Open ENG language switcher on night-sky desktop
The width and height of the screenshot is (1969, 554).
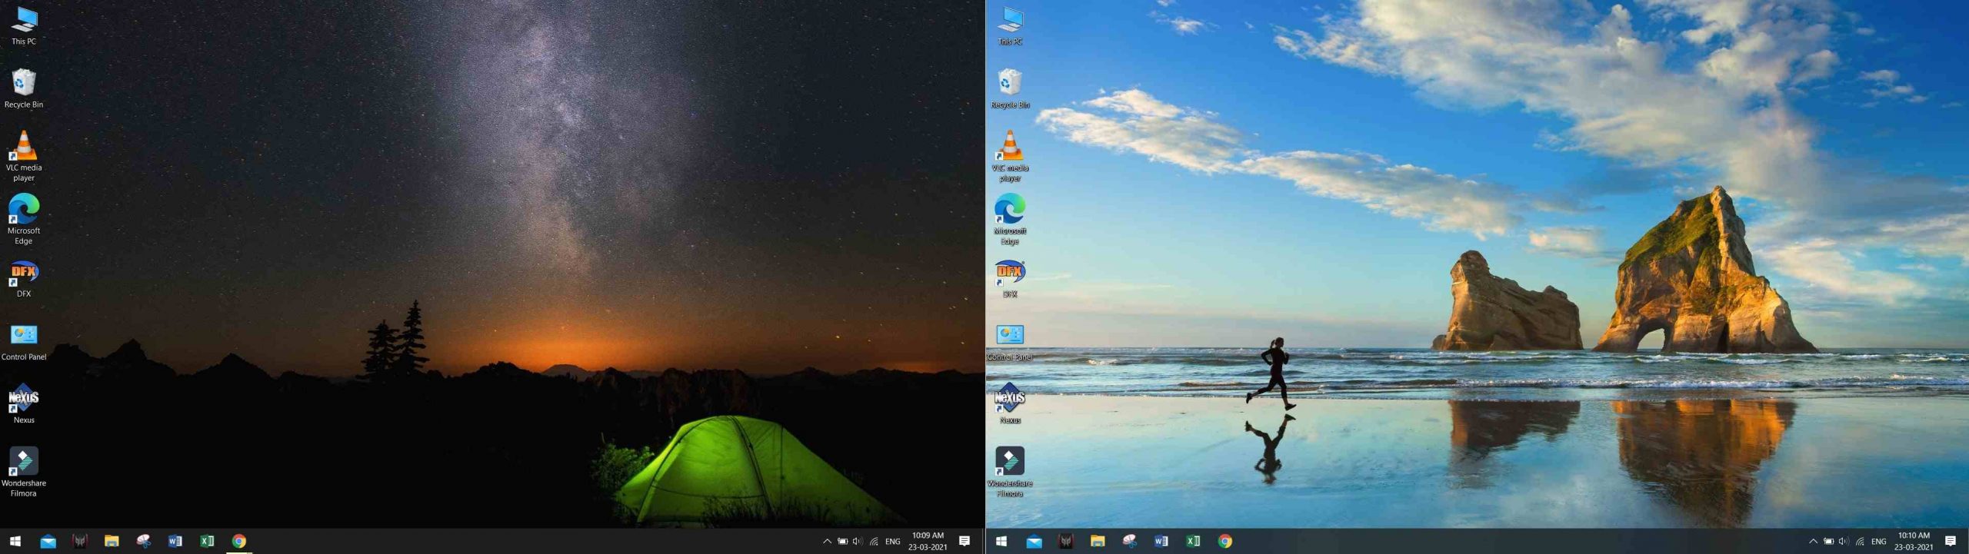click(x=892, y=541)
